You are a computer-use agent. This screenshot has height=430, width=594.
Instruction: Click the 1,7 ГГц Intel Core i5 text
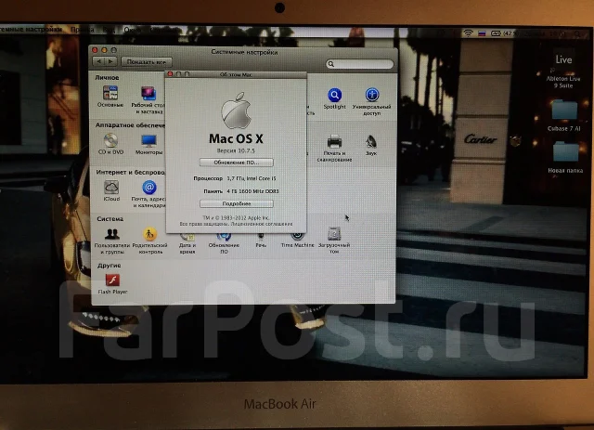(x=252, y=178)
